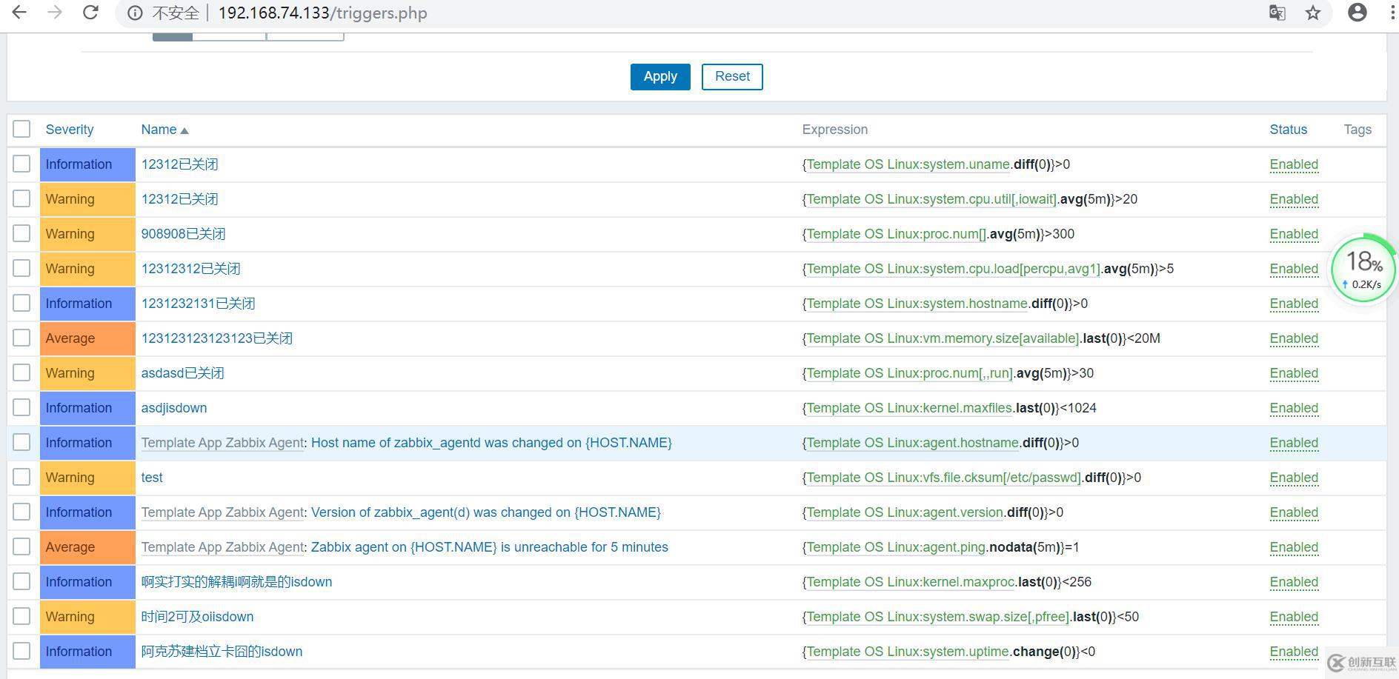Click the 18% network speed widget
The width and height of the screenshot is (1399, 679).
[x=1363, y=269]
